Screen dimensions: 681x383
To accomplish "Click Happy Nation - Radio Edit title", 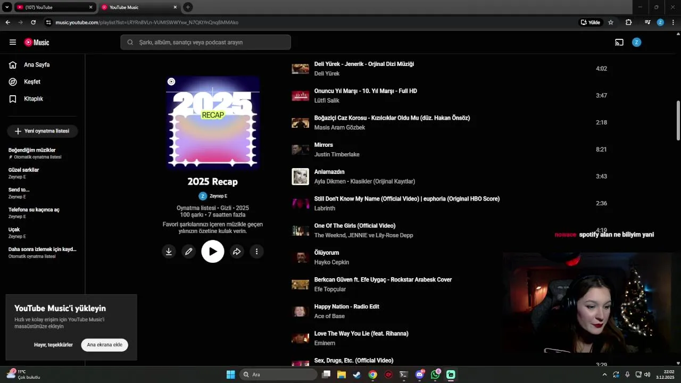I will click(x=347, y=306).
